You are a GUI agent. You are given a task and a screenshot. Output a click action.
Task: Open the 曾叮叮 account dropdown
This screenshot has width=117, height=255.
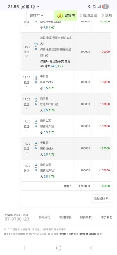coord(36,16)
